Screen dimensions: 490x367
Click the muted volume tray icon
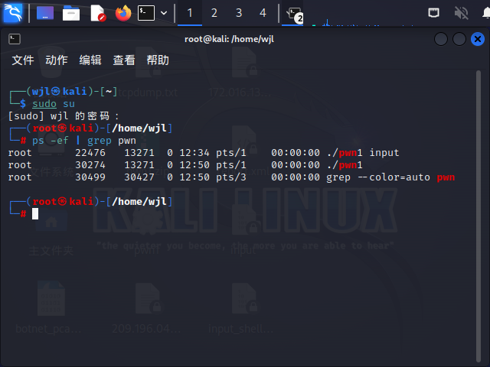461,13
